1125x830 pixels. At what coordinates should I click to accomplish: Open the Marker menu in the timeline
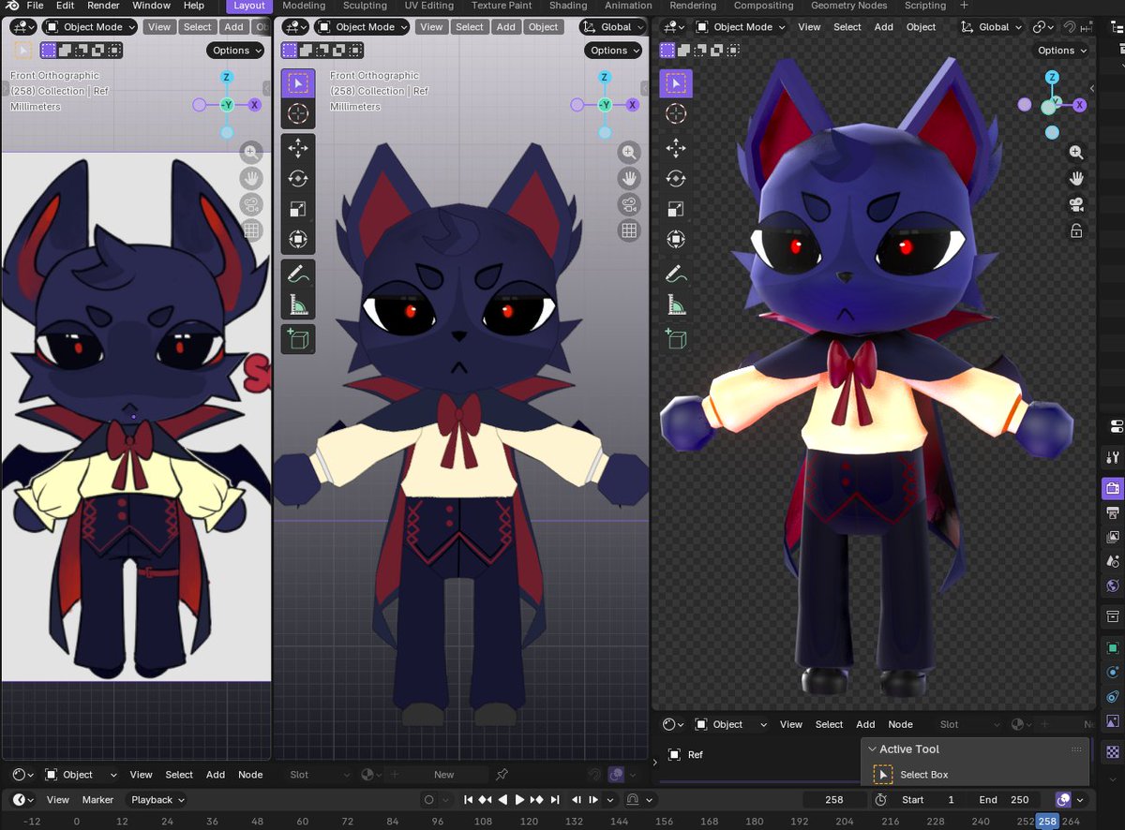(97, 800)
